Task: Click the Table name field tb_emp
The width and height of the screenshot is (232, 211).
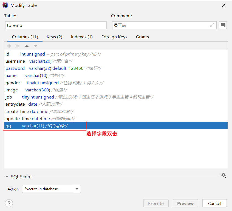Action: 56,25
